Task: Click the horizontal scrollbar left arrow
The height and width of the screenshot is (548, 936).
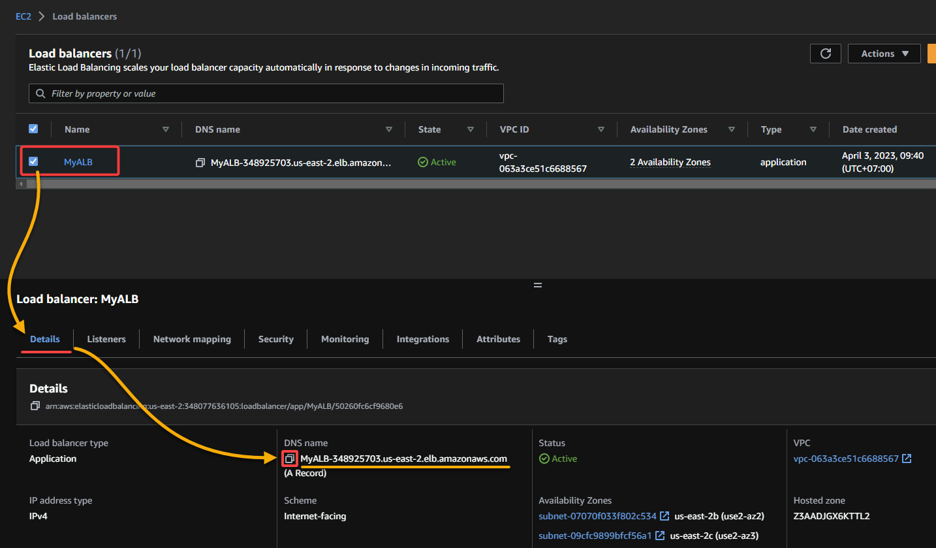Action: [x=20, y=184]
